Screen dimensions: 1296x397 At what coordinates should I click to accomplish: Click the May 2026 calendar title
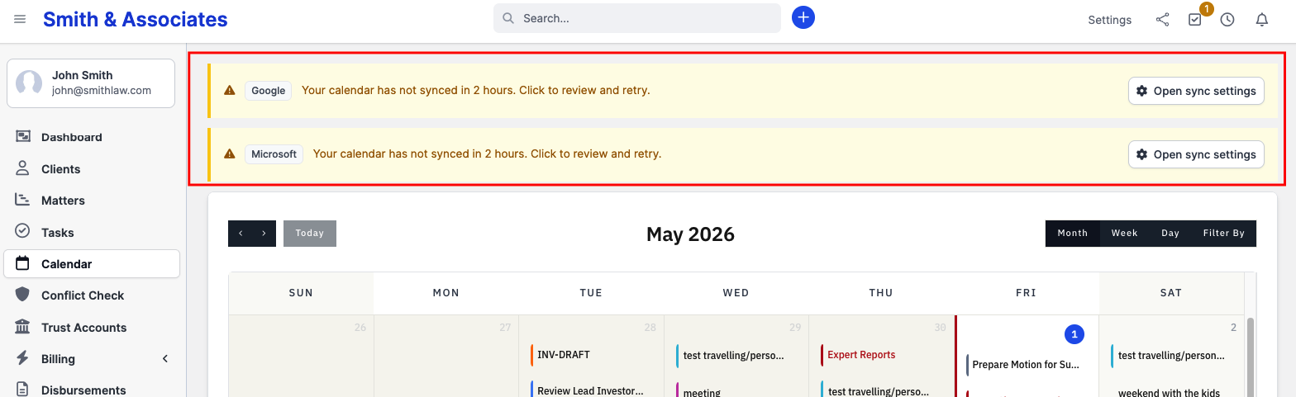click(690, 234)
